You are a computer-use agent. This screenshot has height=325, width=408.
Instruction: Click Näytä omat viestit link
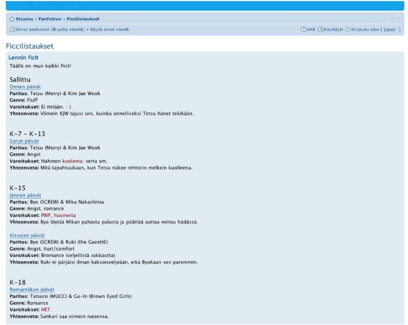[109, 30]
